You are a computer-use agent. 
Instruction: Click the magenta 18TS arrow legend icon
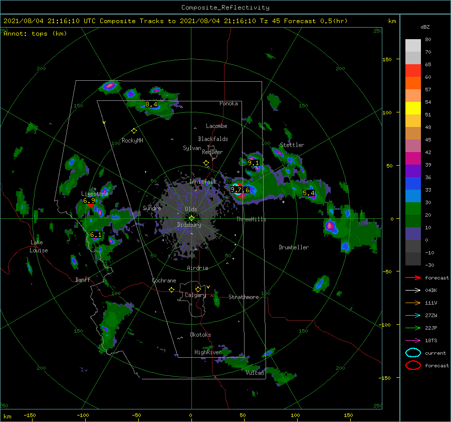coord(413,341)
